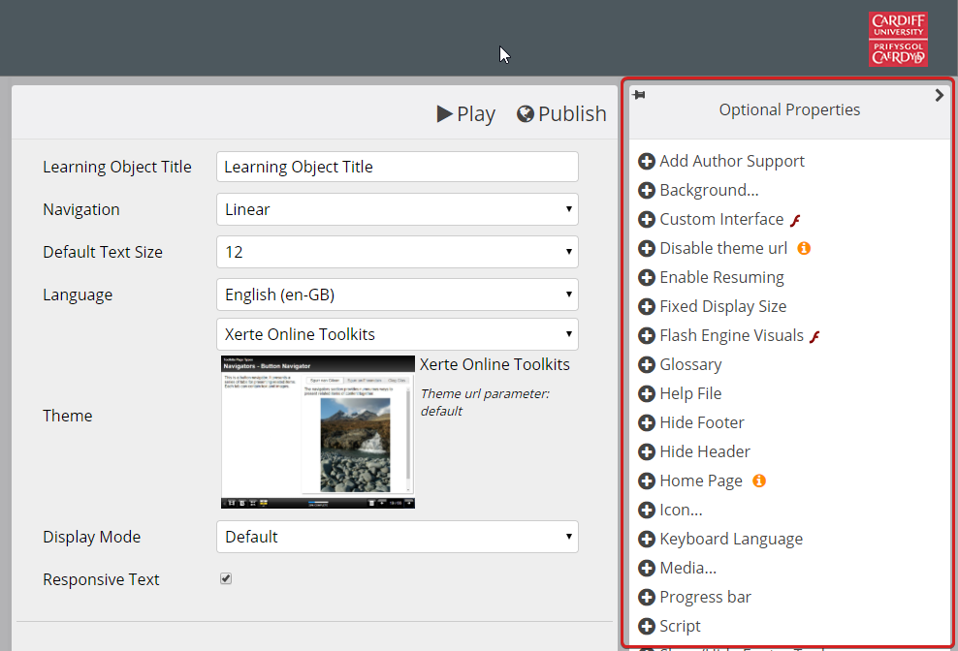Click the plus icon beside Keyboard Language
This screenshot has width=958, height=651.
point(647,540)
